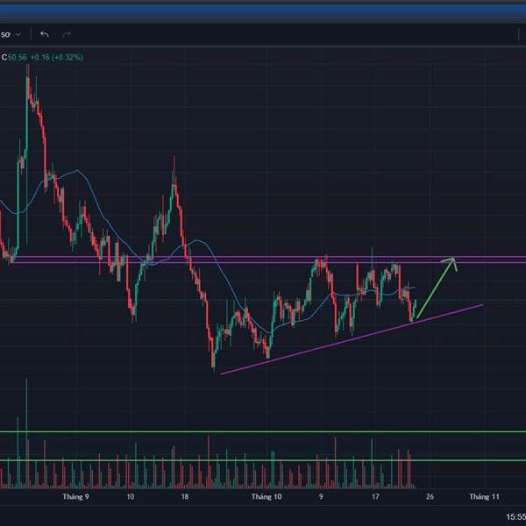Select the upper purple horizontal resistance line
This screenshot has height=526, width=526.
pos(263,257)
